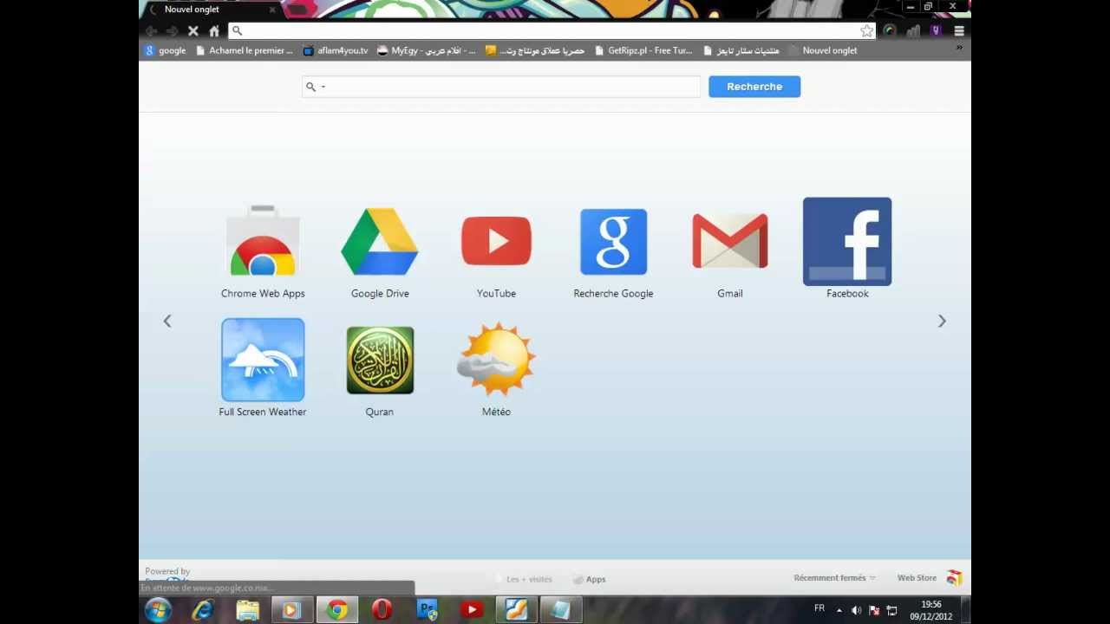Open search engine dropdown next to magnifier

(x=323, y=87)
